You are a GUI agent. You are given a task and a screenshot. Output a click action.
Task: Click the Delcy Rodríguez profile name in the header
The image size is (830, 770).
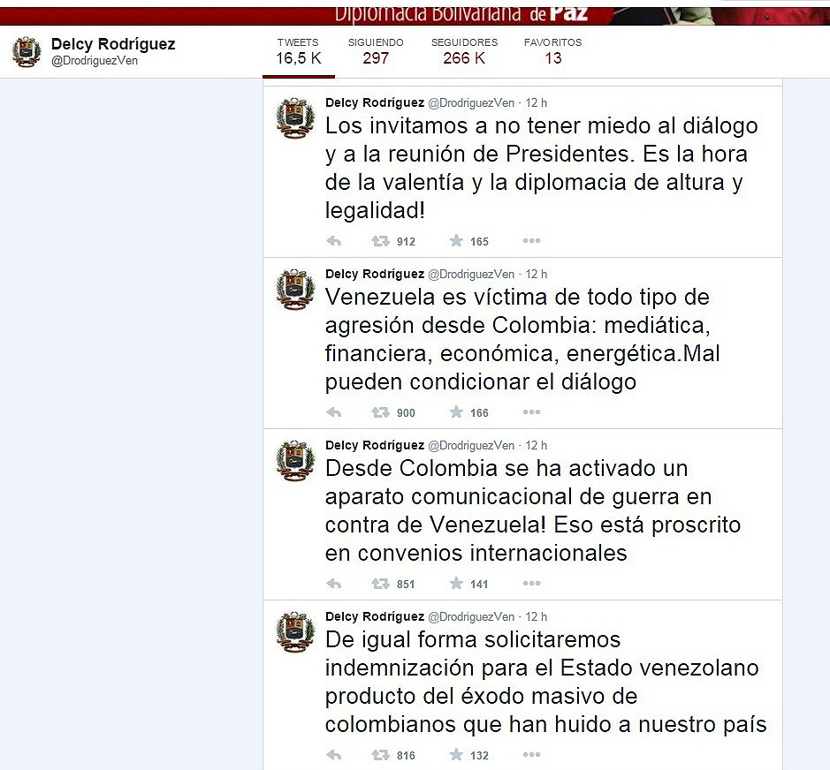[x=113, y=44]
